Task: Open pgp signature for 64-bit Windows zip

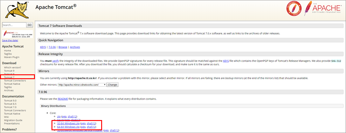Action: pos(83,127)
